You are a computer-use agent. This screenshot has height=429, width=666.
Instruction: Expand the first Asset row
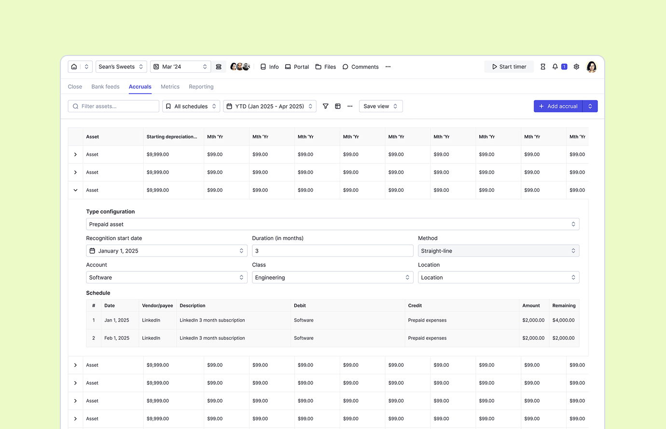click(75, 154)
